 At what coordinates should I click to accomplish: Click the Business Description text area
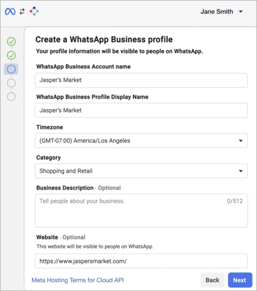tap(141, 211)
